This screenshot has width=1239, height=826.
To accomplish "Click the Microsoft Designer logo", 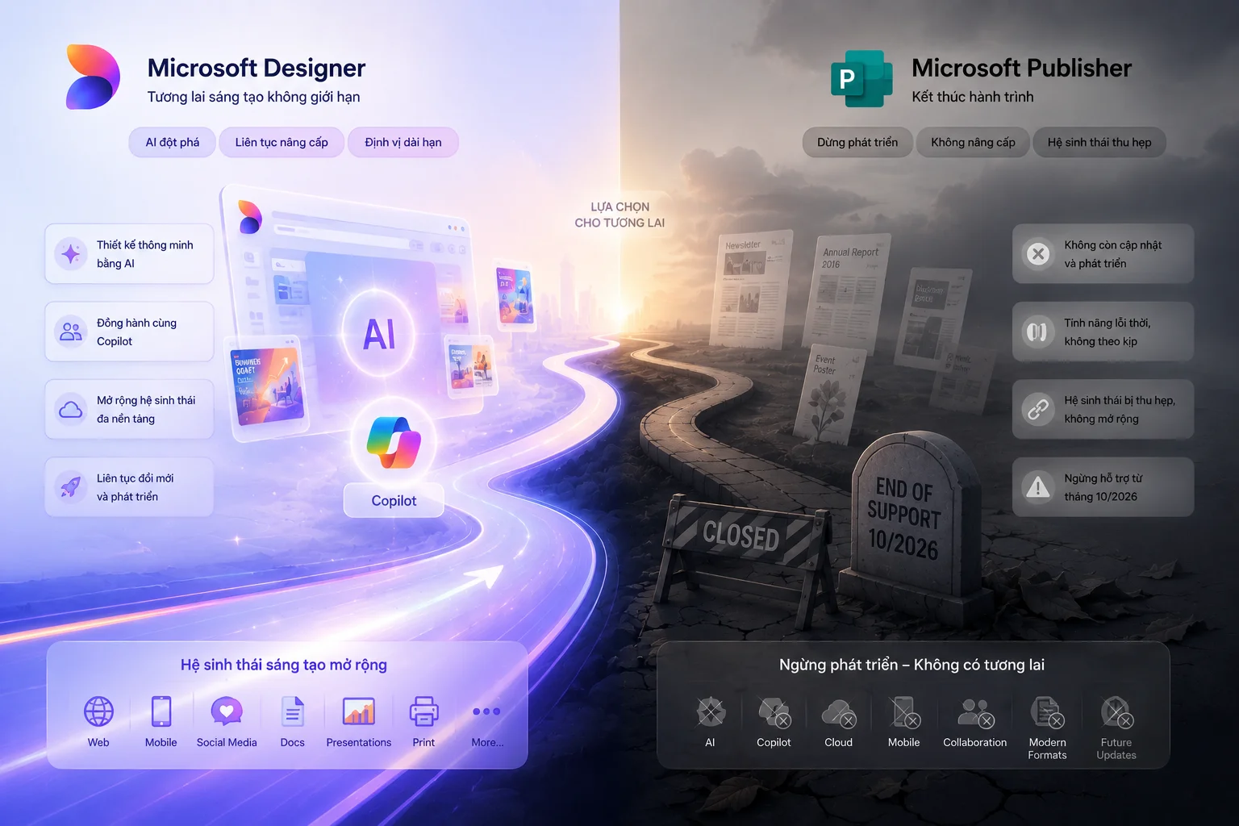I will click(x=93, y=77).
